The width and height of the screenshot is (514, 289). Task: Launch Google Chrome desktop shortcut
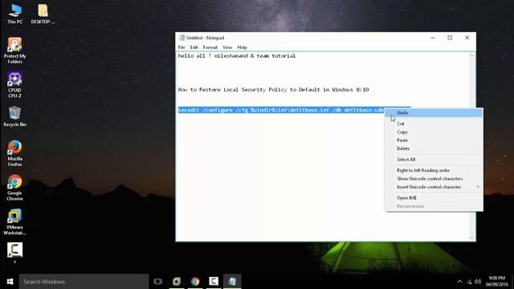14,187
